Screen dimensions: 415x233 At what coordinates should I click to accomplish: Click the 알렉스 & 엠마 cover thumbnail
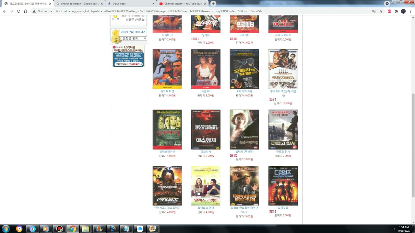pyautogui.click(x=206, y=185)
